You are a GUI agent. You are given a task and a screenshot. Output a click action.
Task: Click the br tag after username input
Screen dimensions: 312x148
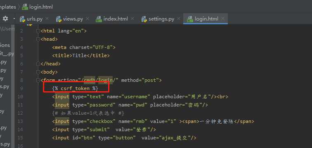[222, 97]
